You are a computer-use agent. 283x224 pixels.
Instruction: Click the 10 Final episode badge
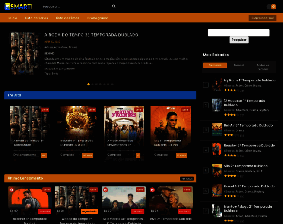click(182, 155)
